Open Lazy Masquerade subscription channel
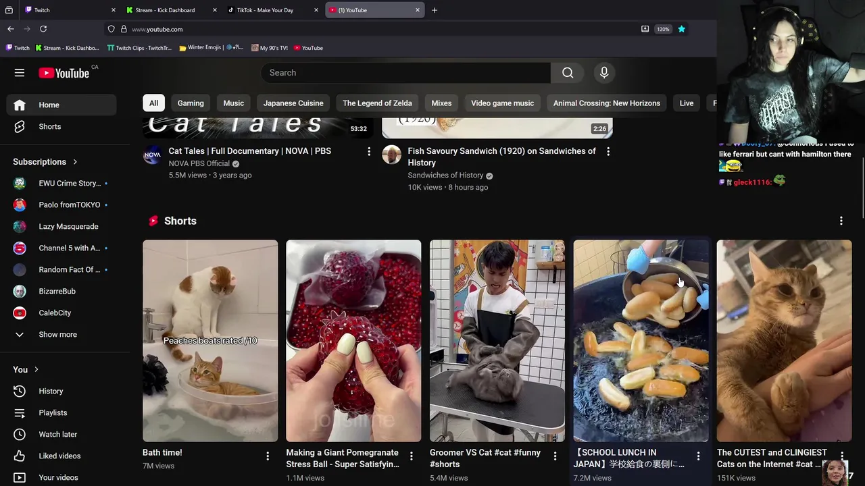 (61, 226)
